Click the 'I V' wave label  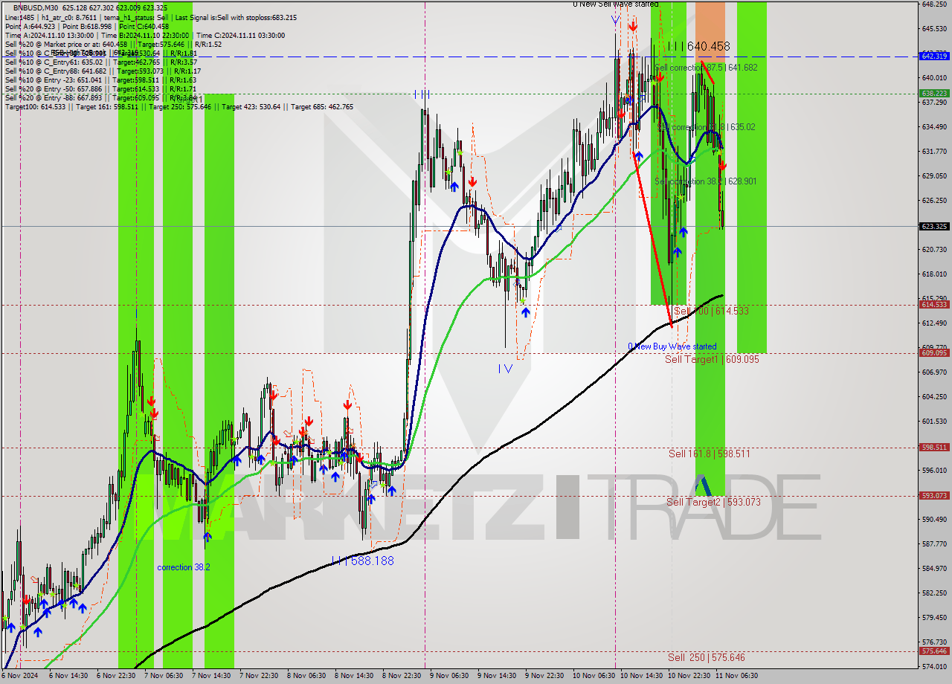[505, 368]
